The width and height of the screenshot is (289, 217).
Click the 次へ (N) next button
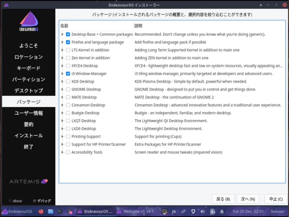[248, 199]
